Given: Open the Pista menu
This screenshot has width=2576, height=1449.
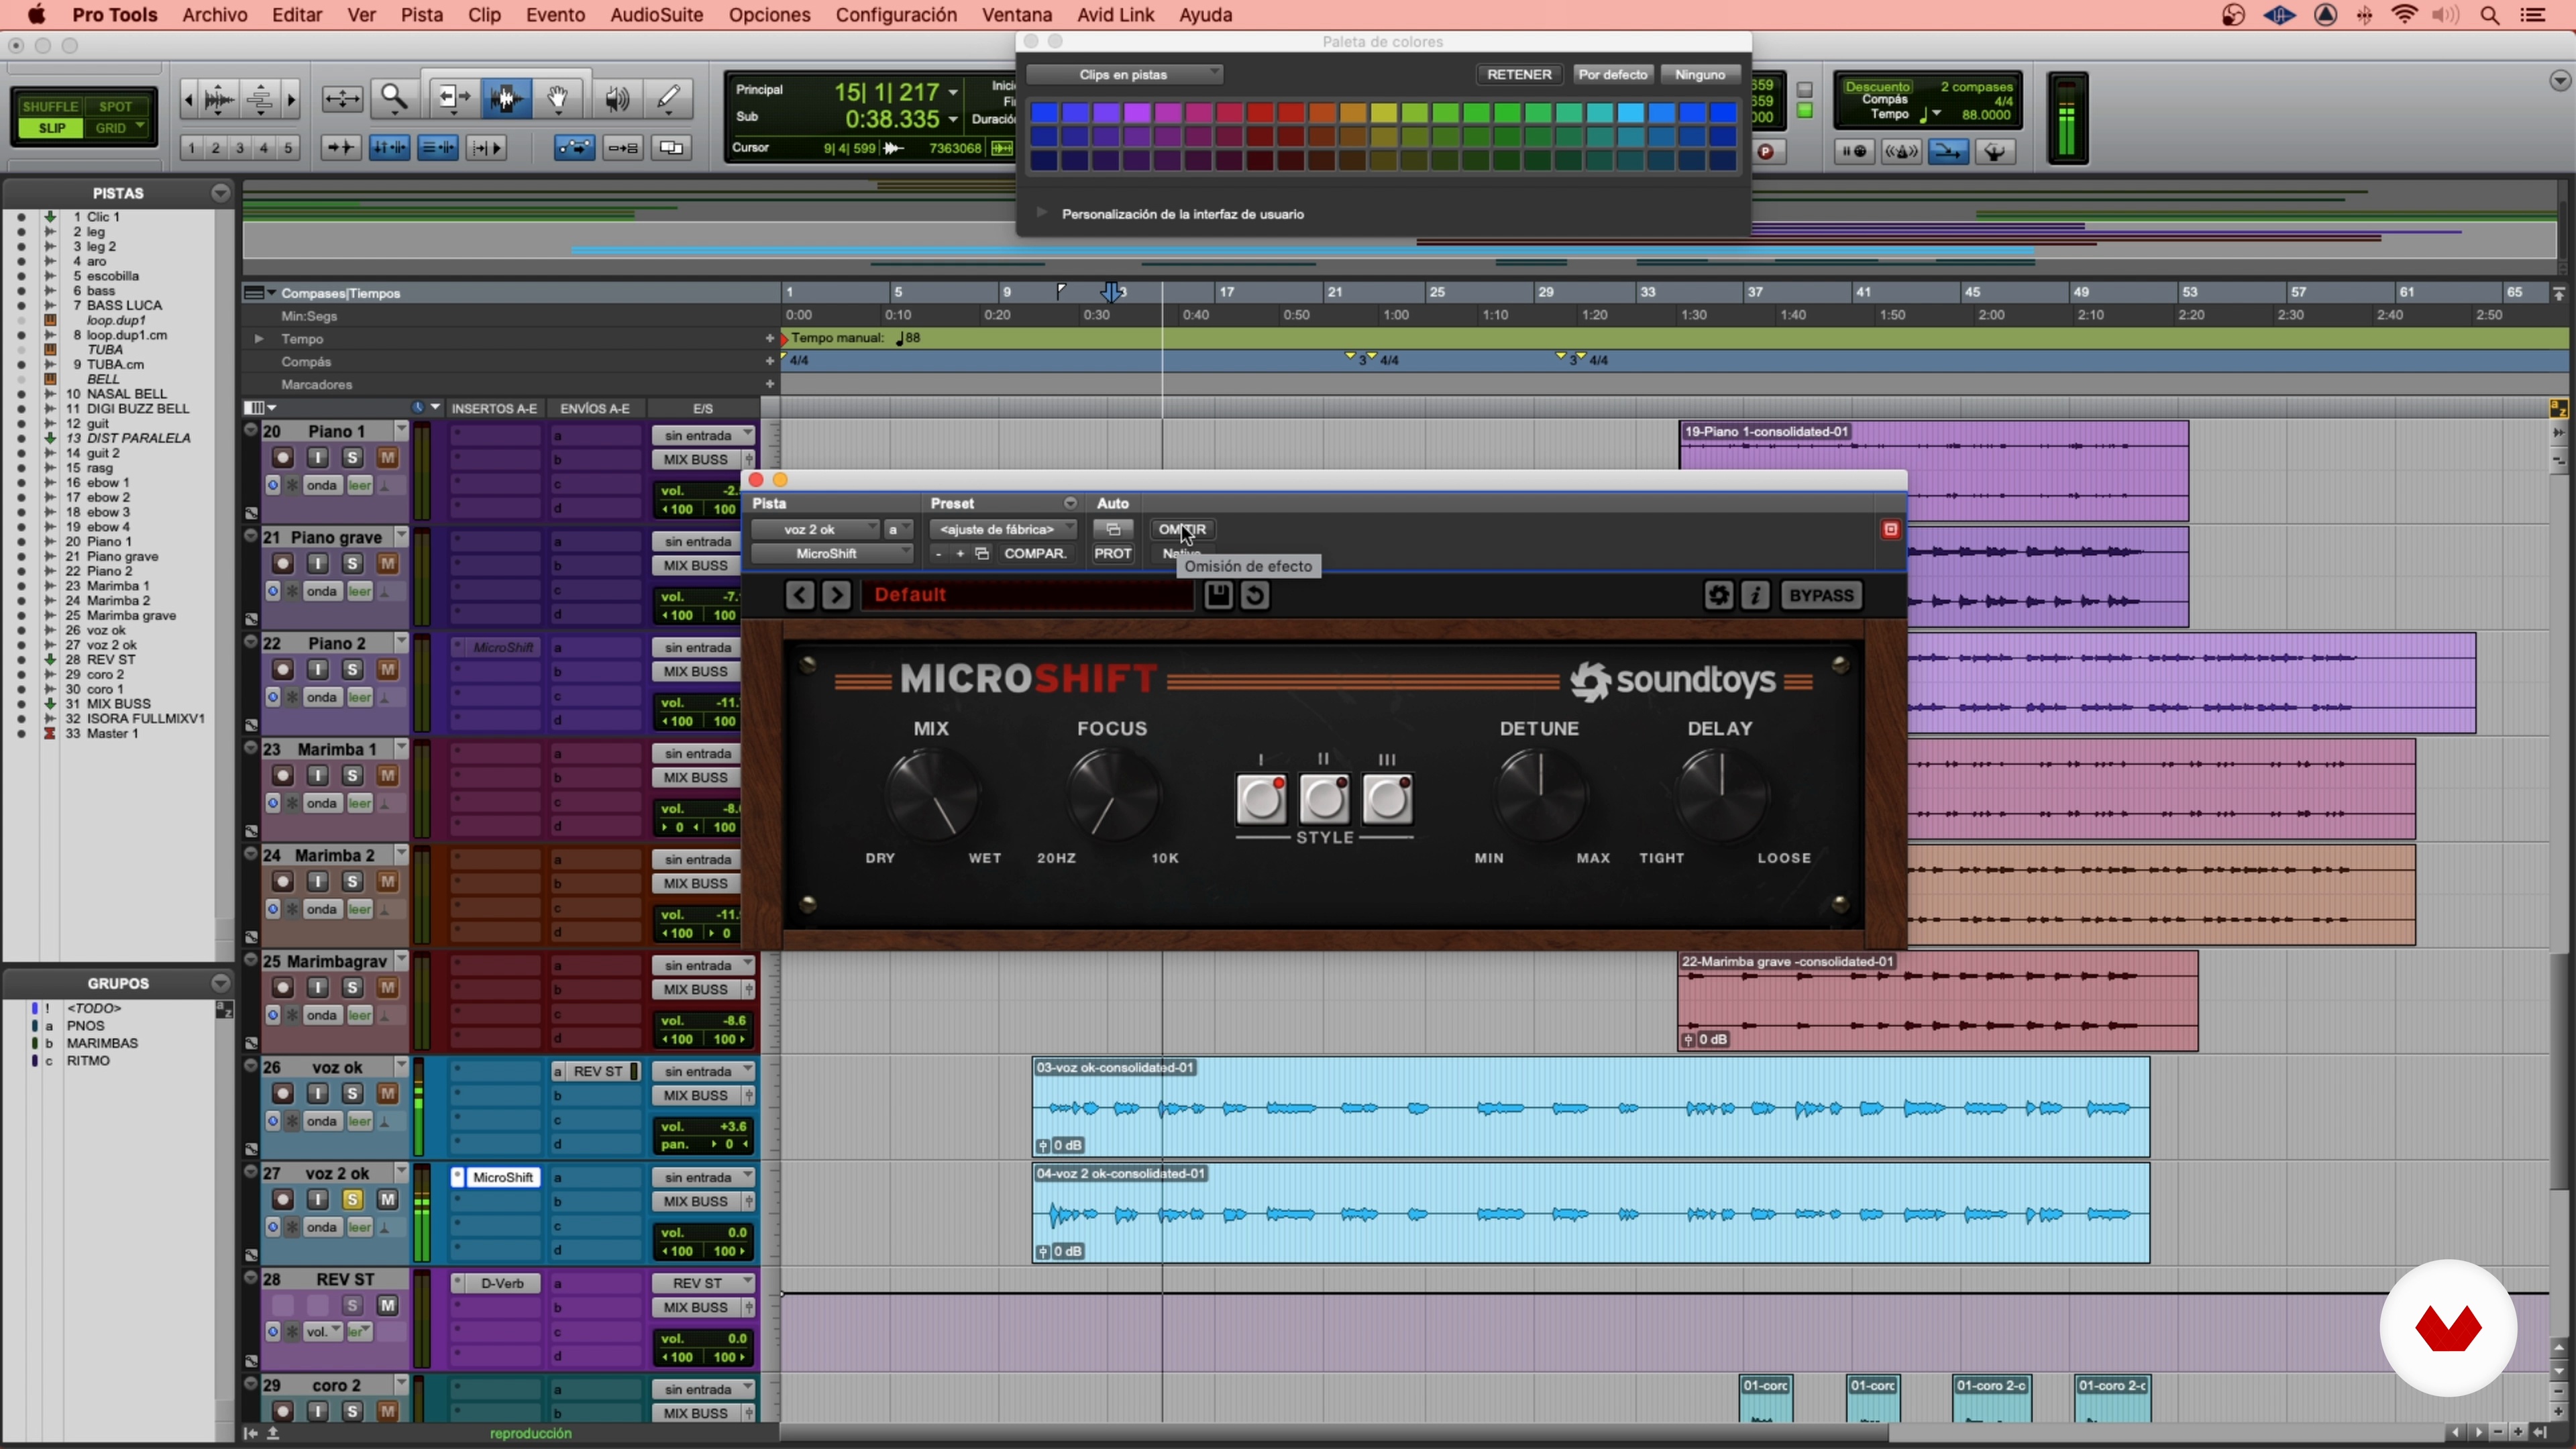Looking at the screenshot, I should click(421, 15).
